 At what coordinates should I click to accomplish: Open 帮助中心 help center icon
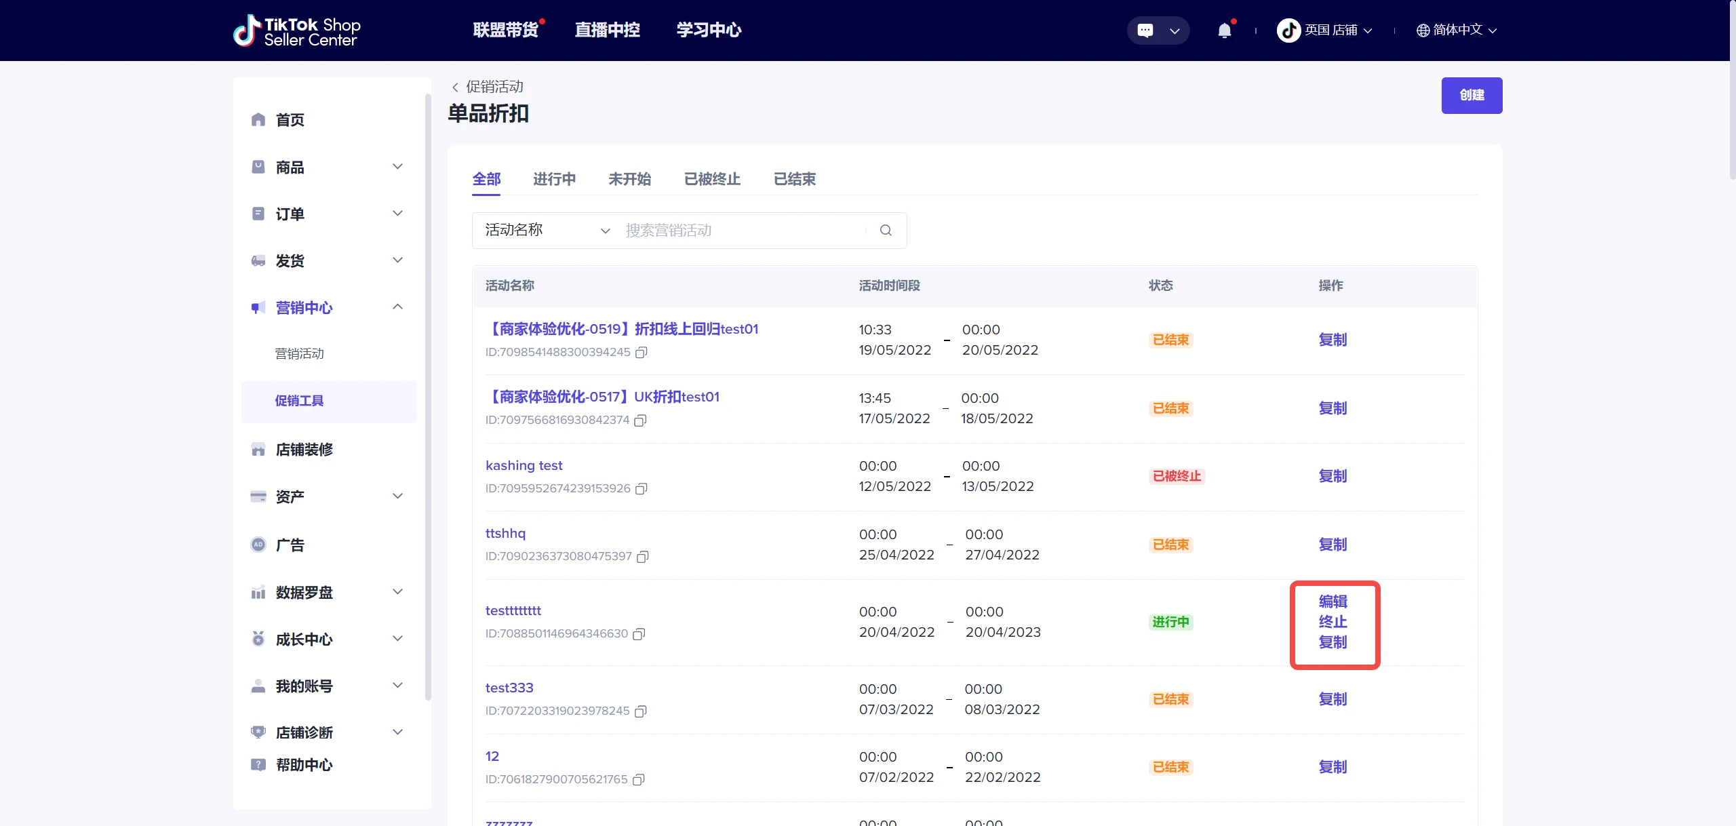(258, 765)
